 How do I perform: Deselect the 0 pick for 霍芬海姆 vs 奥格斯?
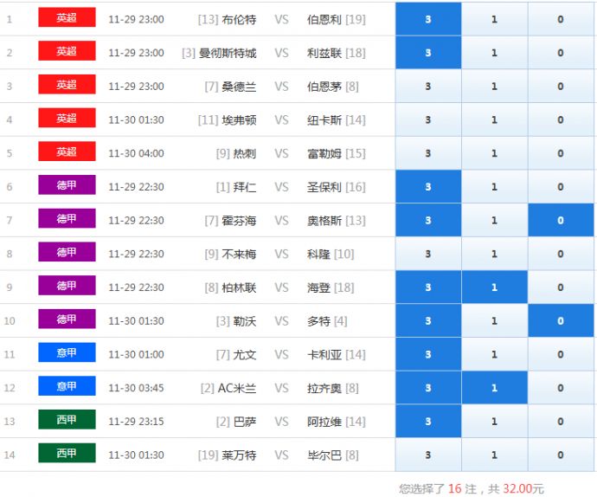[561, 221]
